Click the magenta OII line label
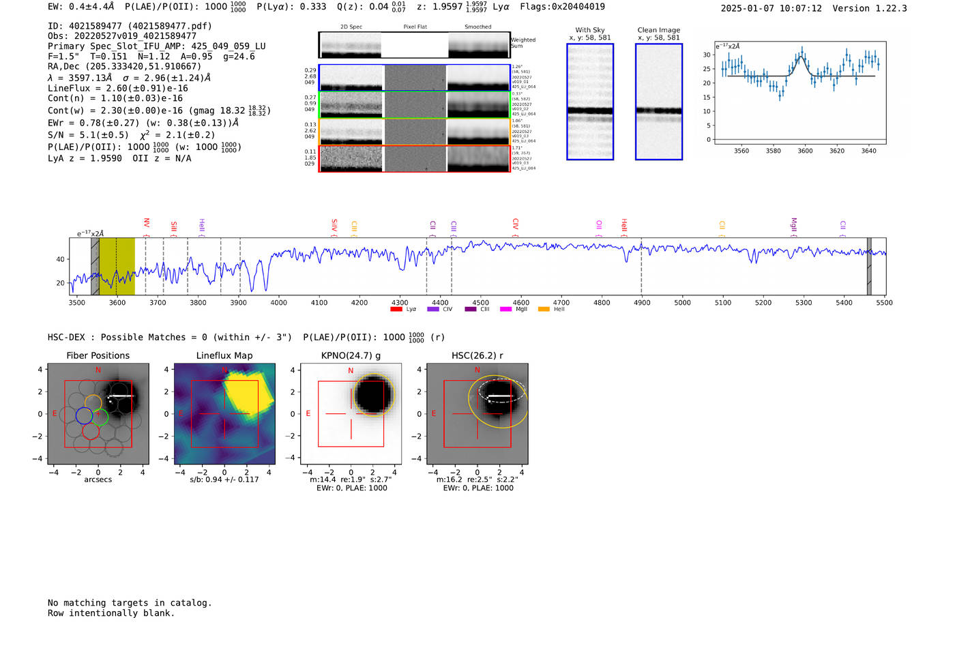Image resolution: width=955 pixels, height=650 pixels. (599, 224)
